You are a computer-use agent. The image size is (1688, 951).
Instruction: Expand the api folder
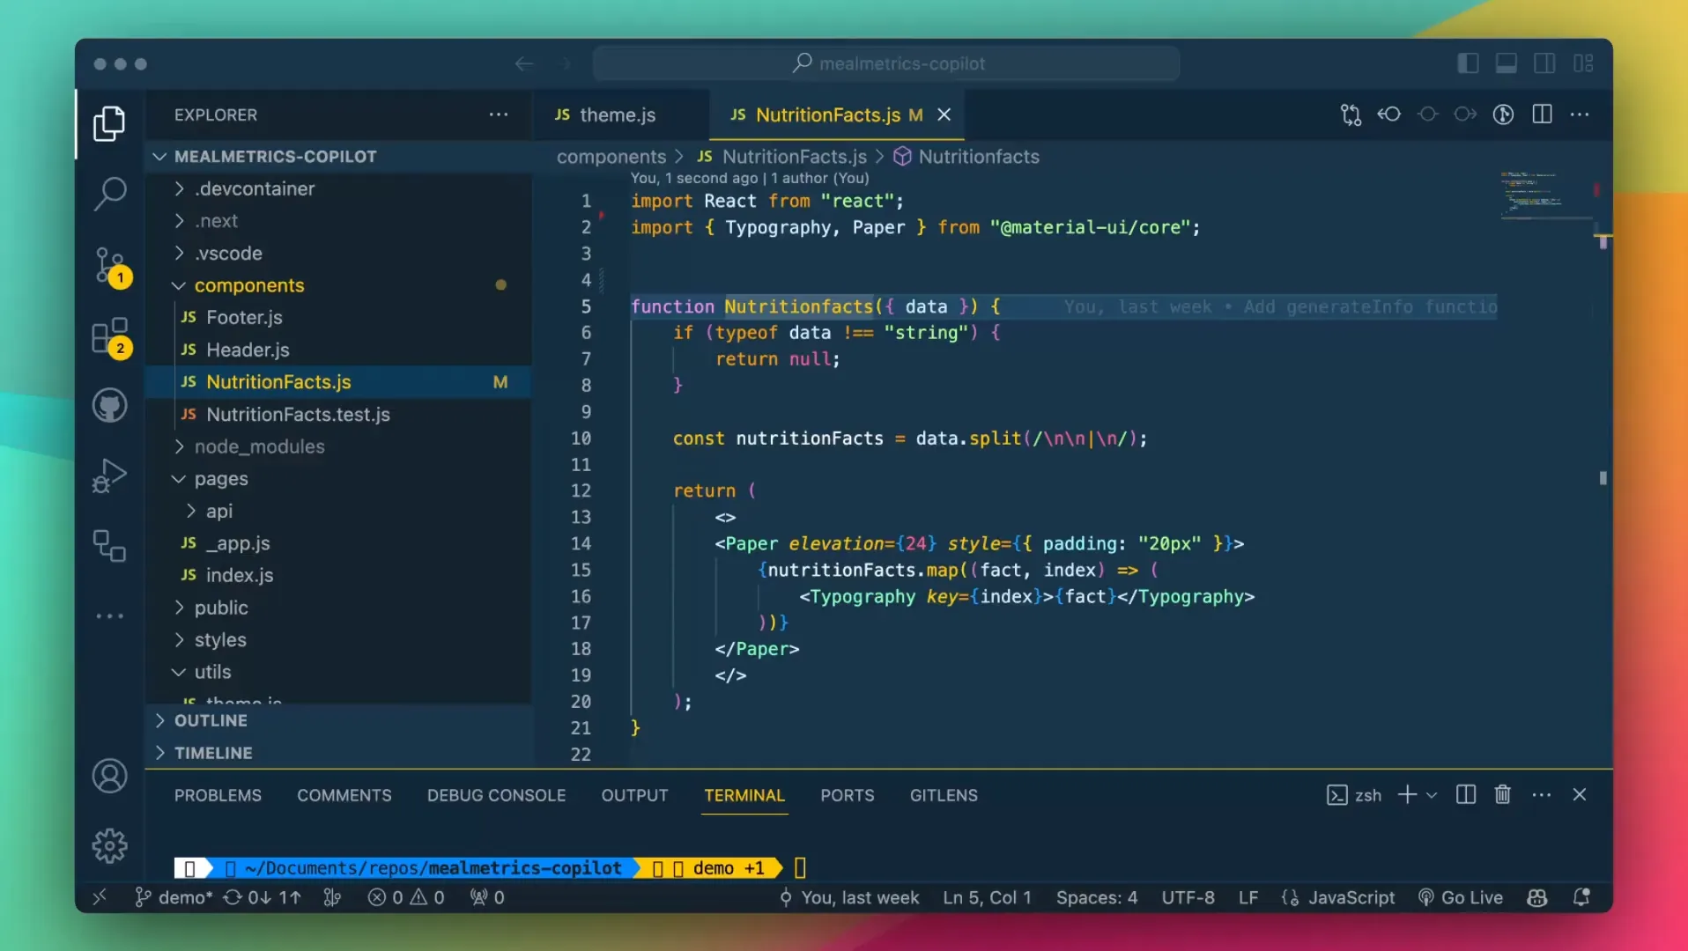point(338,511)
